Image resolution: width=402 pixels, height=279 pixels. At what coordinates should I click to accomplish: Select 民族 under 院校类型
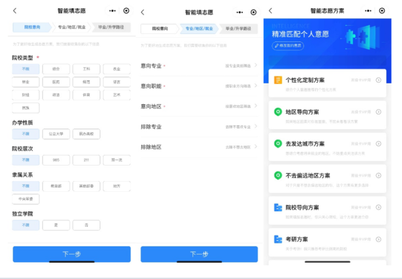pyautogui.click(x=26, y=108)
